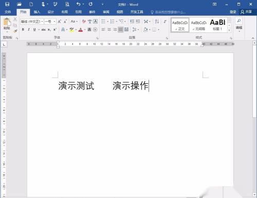
Task: Toggle justify alignment
Action: pos(121,29)
